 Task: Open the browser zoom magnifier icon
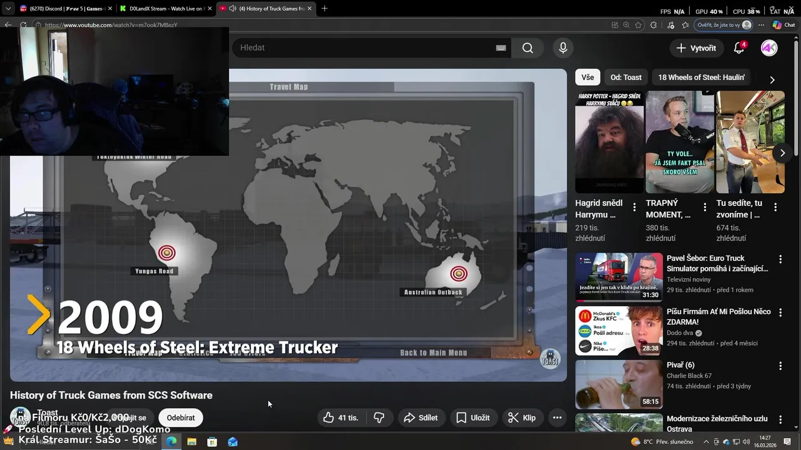(x=626, y=25)
